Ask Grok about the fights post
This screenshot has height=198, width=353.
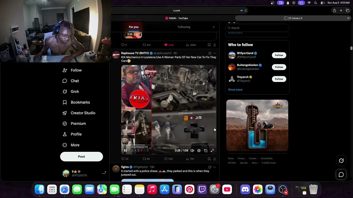click(x=210, y=167)
